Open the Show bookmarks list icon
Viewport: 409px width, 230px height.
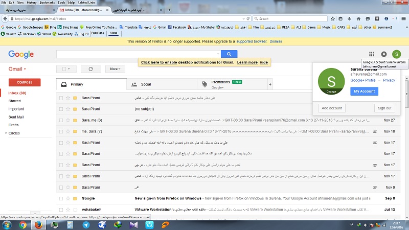coord(340,19)
